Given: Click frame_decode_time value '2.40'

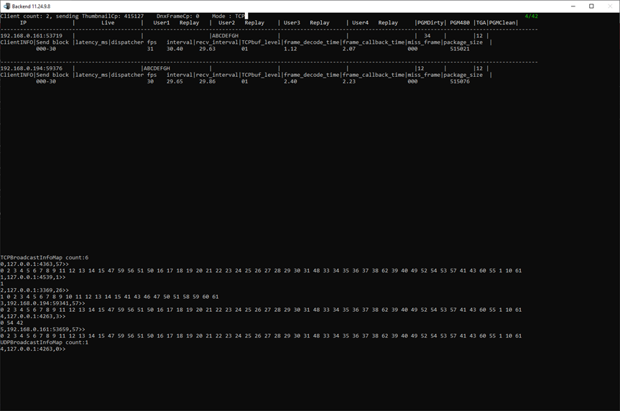Looking at the screenshot, I should (290, 81).
